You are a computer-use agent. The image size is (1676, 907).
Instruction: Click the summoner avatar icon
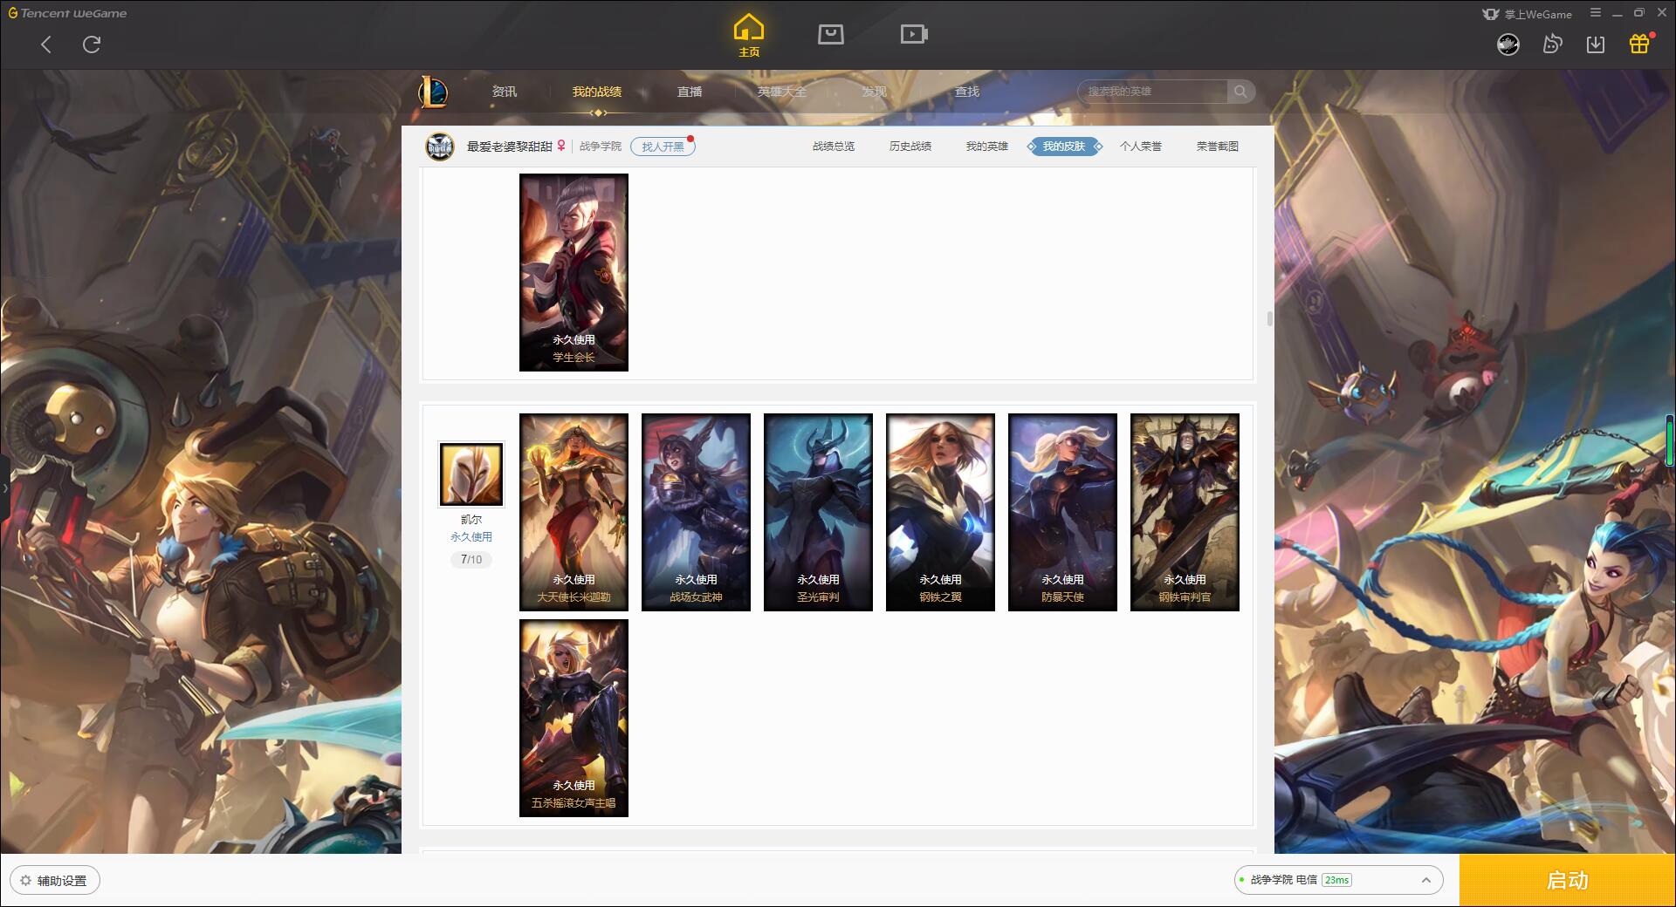click(440, 147)
